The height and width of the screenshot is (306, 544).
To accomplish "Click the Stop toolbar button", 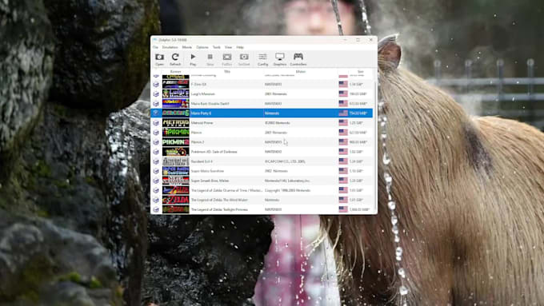I will click(210, 59).
